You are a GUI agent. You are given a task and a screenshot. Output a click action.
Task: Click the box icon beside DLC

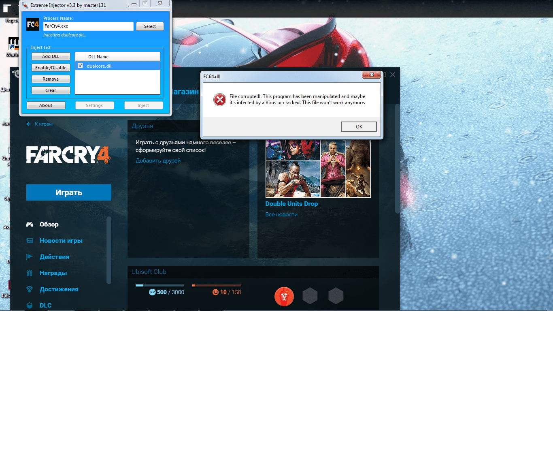click(x=30, y=305)
